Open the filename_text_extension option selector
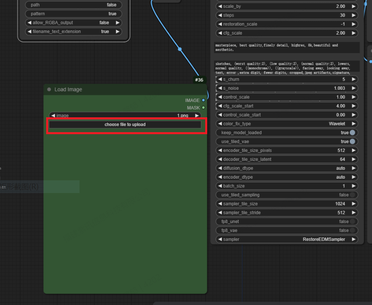 coord(73,31)
